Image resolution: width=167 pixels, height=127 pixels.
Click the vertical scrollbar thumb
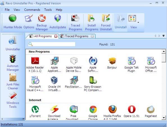(x=164, y=58)
